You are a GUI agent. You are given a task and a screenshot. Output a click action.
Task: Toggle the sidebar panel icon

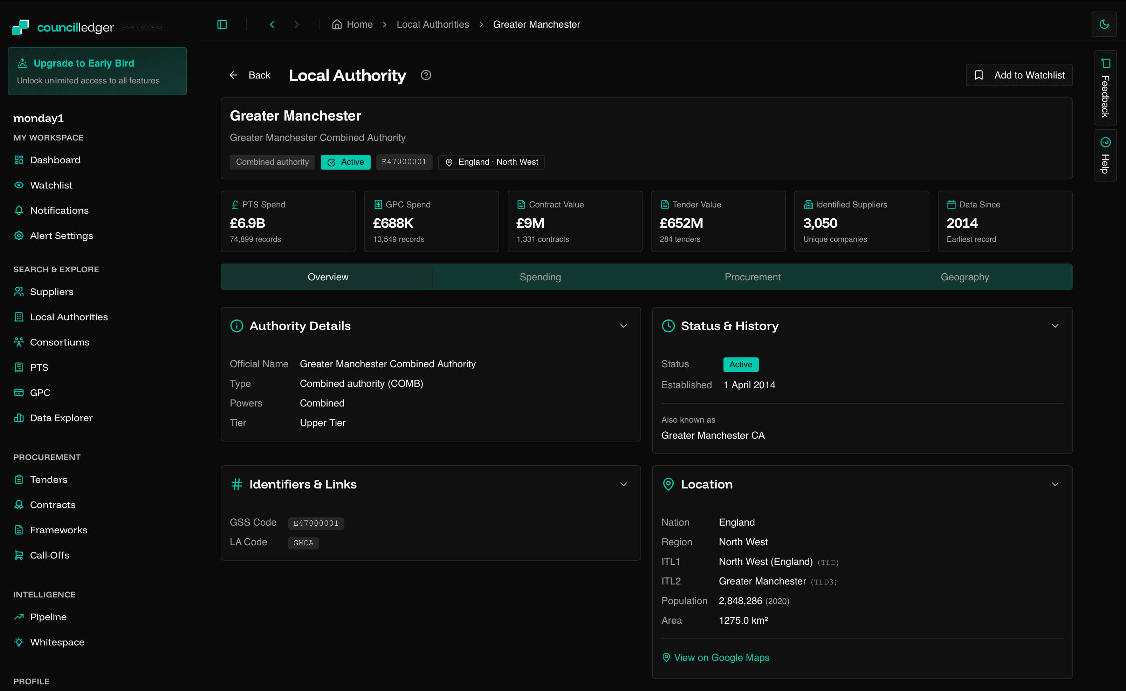222,24
